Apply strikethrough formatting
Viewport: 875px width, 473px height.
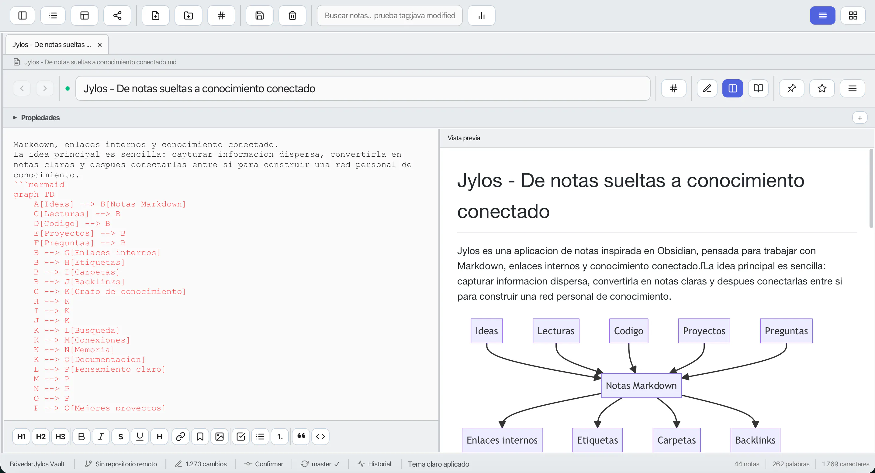[121, 436]
